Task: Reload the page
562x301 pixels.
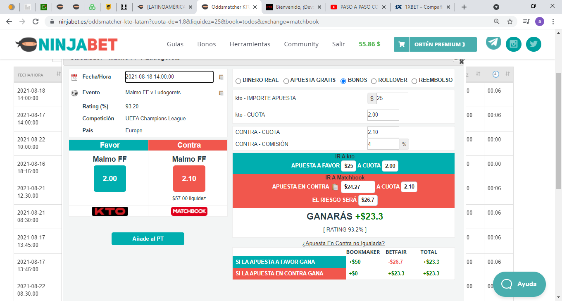Action: coord(36,21)
